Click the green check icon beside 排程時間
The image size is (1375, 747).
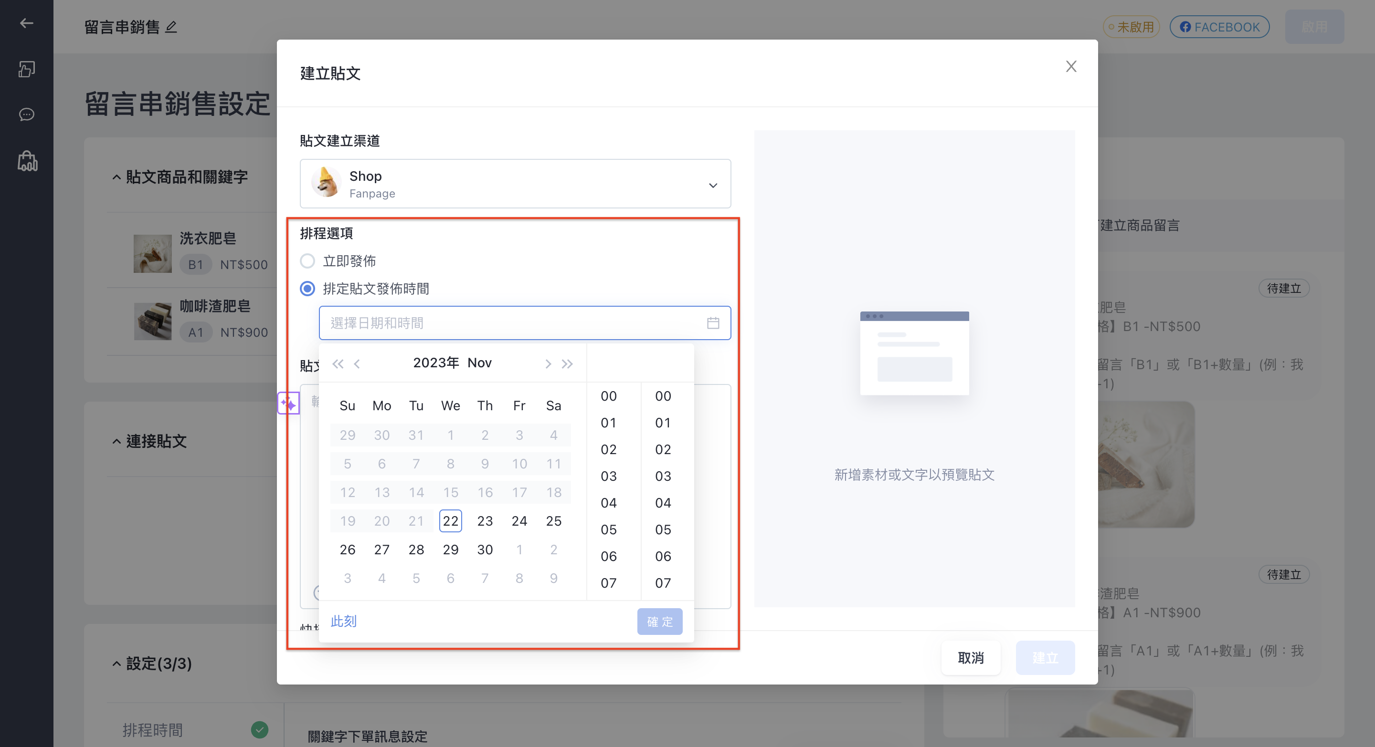coord(259,729)
